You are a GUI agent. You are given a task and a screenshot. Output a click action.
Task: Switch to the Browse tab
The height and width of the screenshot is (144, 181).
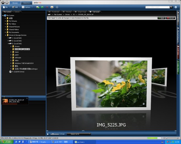(x=15, y=3)
